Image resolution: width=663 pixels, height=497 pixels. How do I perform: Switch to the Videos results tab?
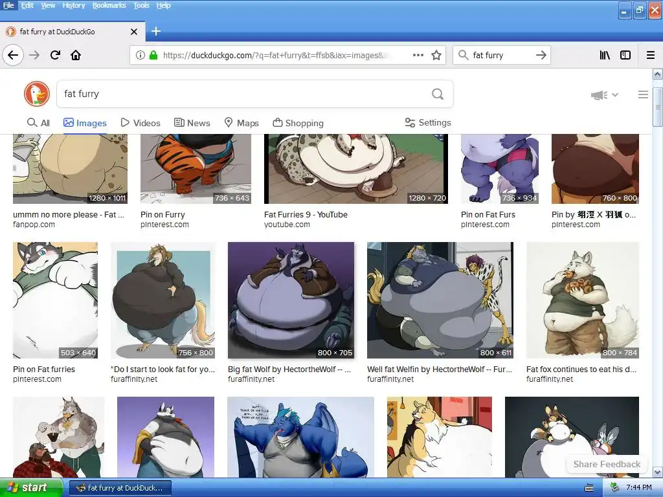(x=140, y=123)
